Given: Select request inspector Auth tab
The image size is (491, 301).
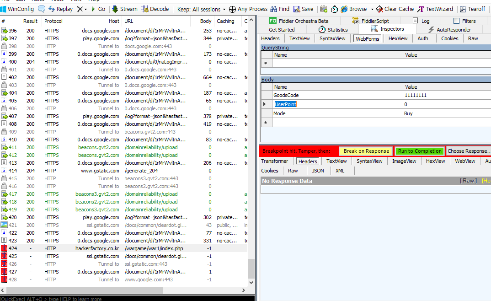Looking at the screenshot, I should click(423, 38).
